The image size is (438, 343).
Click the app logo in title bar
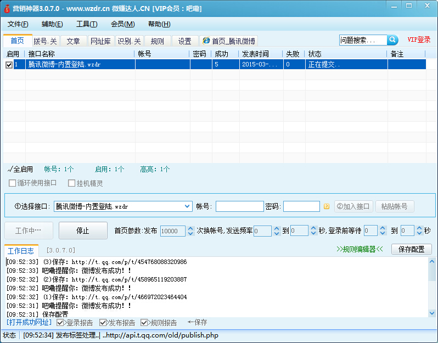(7, 9)
